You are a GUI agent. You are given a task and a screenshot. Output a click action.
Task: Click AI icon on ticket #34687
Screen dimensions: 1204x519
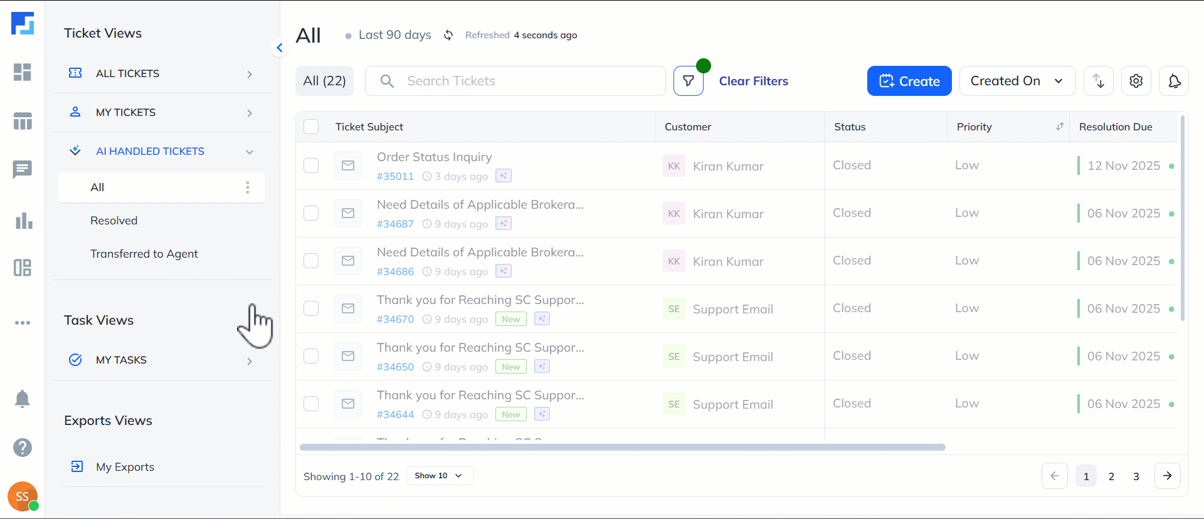504,223
